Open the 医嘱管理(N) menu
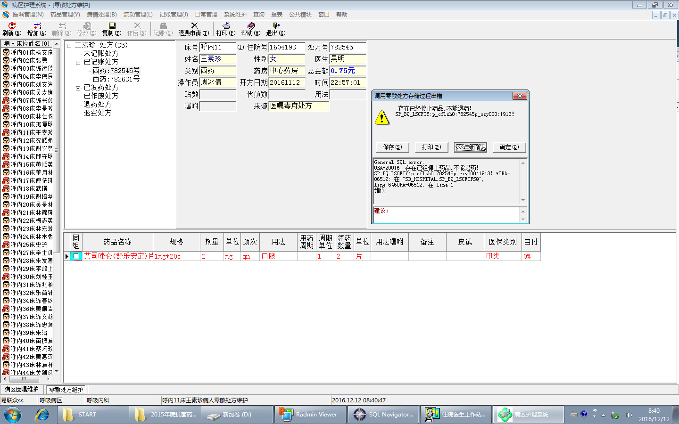The width and height of the screenshot is (679, 424). pyautogui.click(x=28, y=15)
